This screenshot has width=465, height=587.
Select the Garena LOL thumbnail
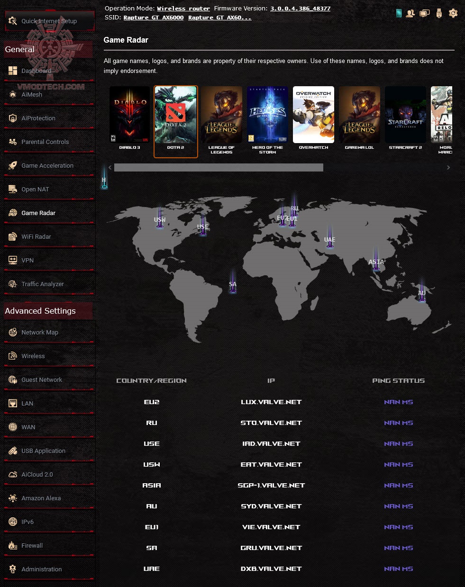click(x=359, y=115)
